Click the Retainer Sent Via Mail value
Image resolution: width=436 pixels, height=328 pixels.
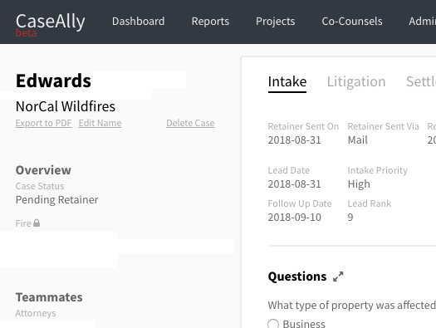pos(358,140)
